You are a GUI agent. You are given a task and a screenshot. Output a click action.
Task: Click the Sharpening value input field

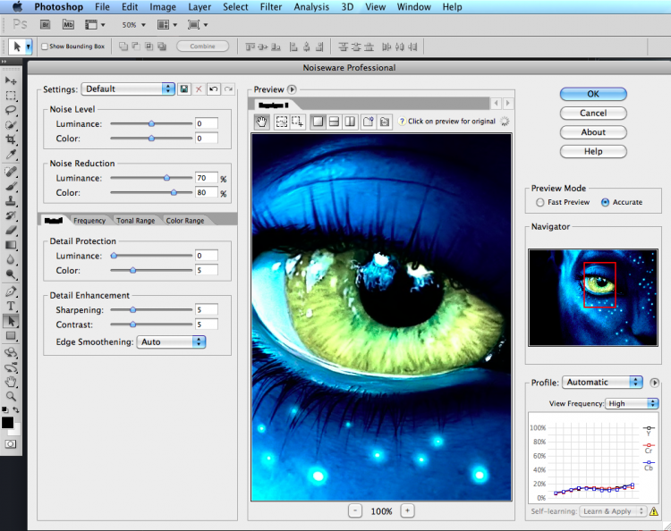pyautogui.click(x=206, y=309)
